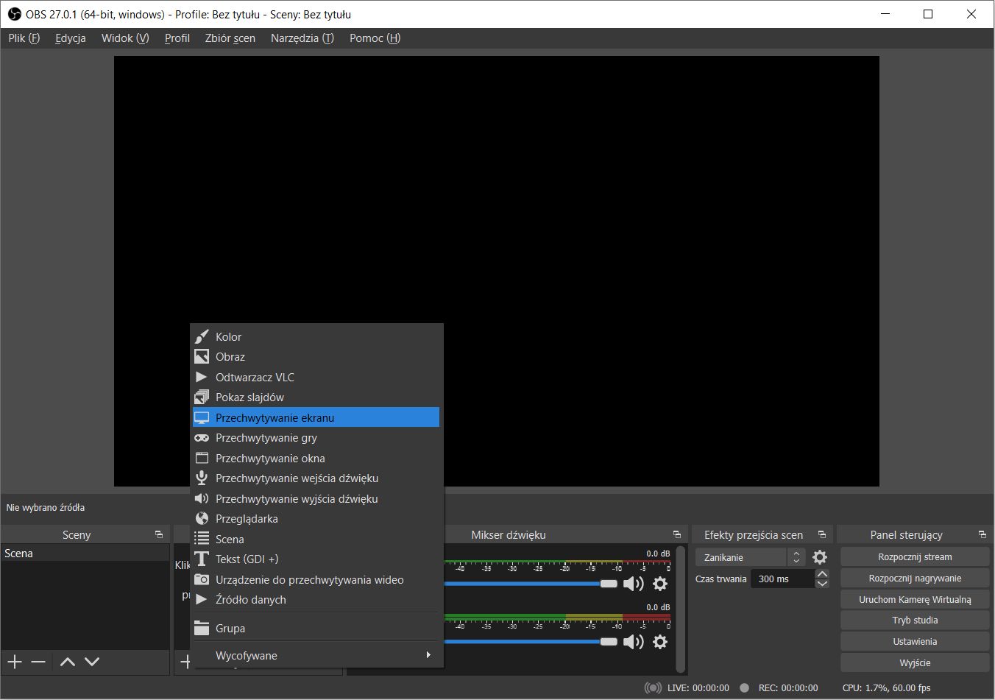Choose Przechwytywanie ekranu from the source menu
Viewport: 995px width, 700px height.
[x=316, y=417]
